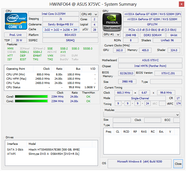The image size is (186, 171).
Task: Click the CR 1T field
Action: 178,98
